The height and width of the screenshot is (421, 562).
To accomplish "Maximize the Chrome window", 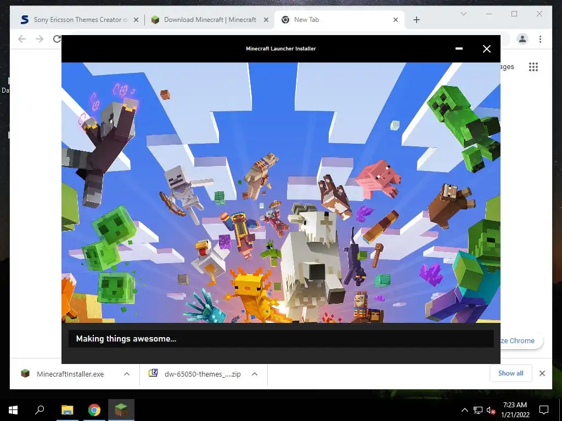I will click(514, 14).
